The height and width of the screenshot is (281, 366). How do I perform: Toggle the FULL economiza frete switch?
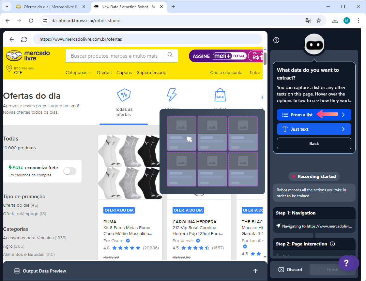(x=70, y=171)
